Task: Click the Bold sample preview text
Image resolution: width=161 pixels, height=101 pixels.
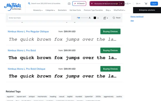Action: tap(63, 58)
